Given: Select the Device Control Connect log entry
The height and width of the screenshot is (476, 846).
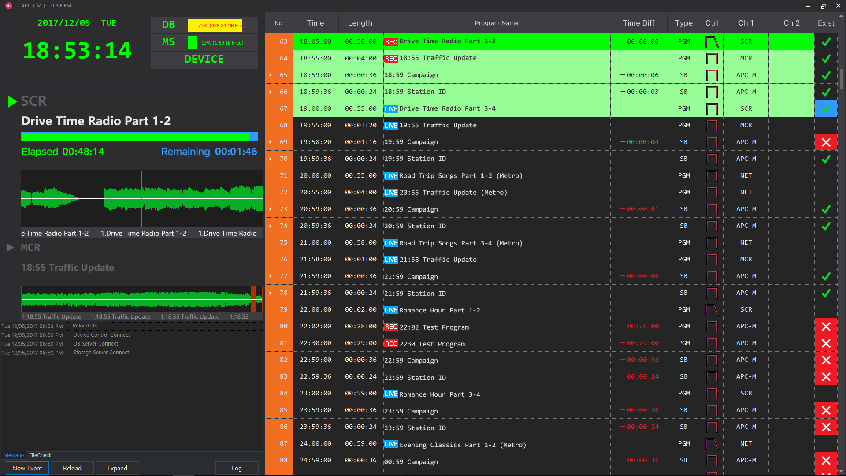Looking at the screenshot, I should pyautogui.click(x=101, y=335).
